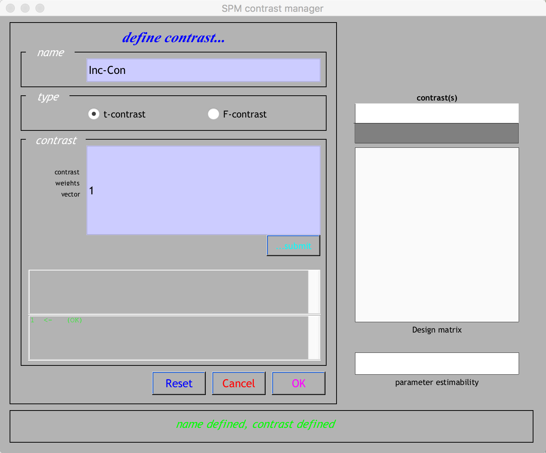Minimize the SPM contrast manager window
This screenshot has height=453, width=546.
pyautogui.click(x=25, y=8)
